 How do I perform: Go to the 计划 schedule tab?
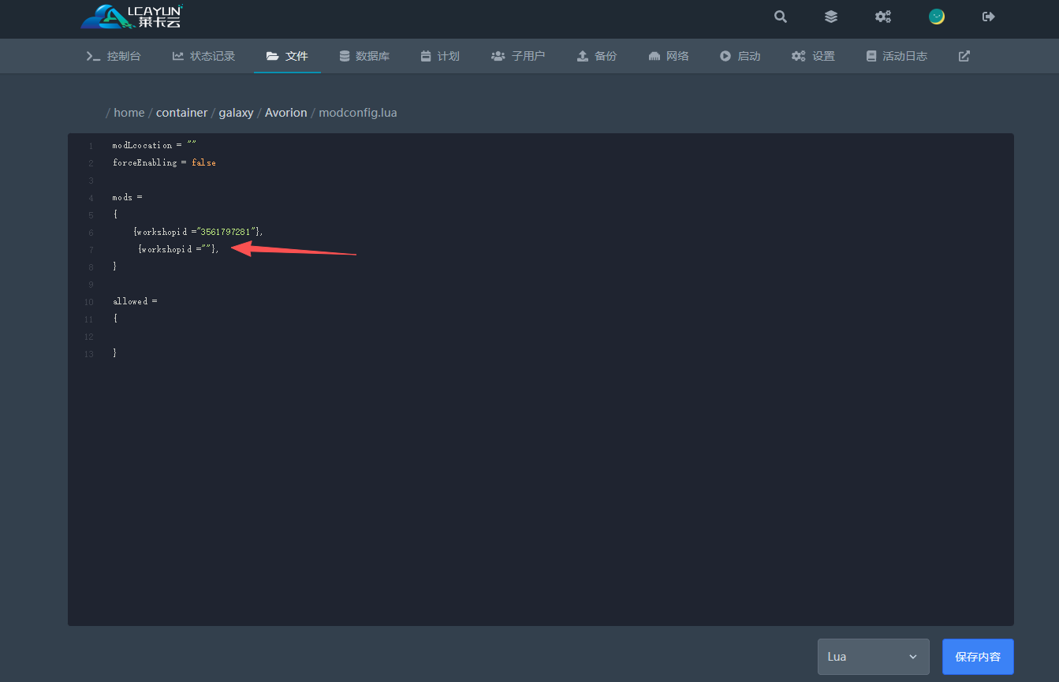(x=439, y=56)
